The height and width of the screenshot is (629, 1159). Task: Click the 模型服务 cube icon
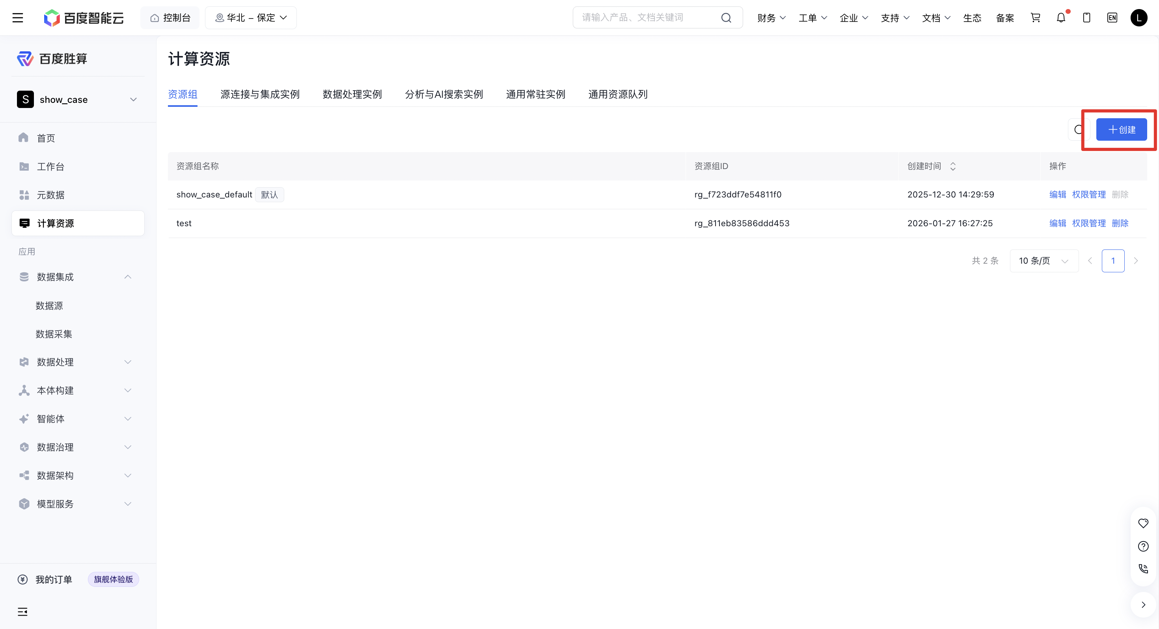click(24, 503)
